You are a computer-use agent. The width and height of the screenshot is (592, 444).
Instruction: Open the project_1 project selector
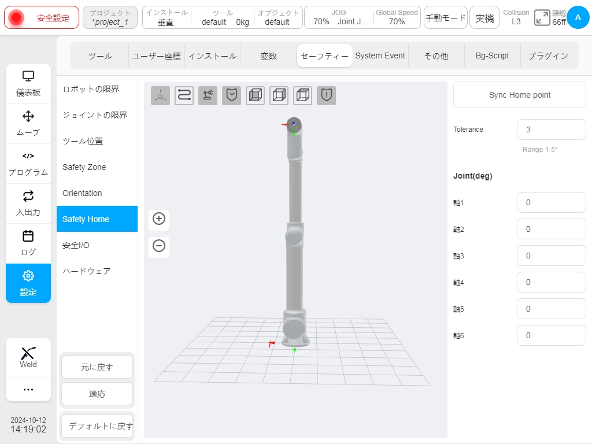click(x=110, y=17)
